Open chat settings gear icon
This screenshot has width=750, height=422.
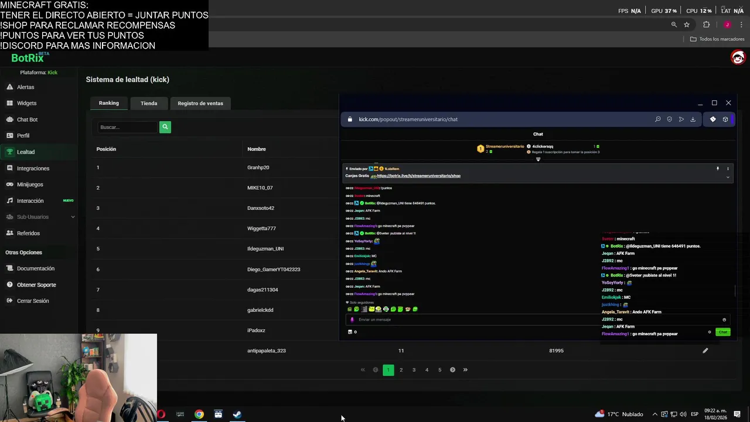pyautogui.click(x=709, y=332)
